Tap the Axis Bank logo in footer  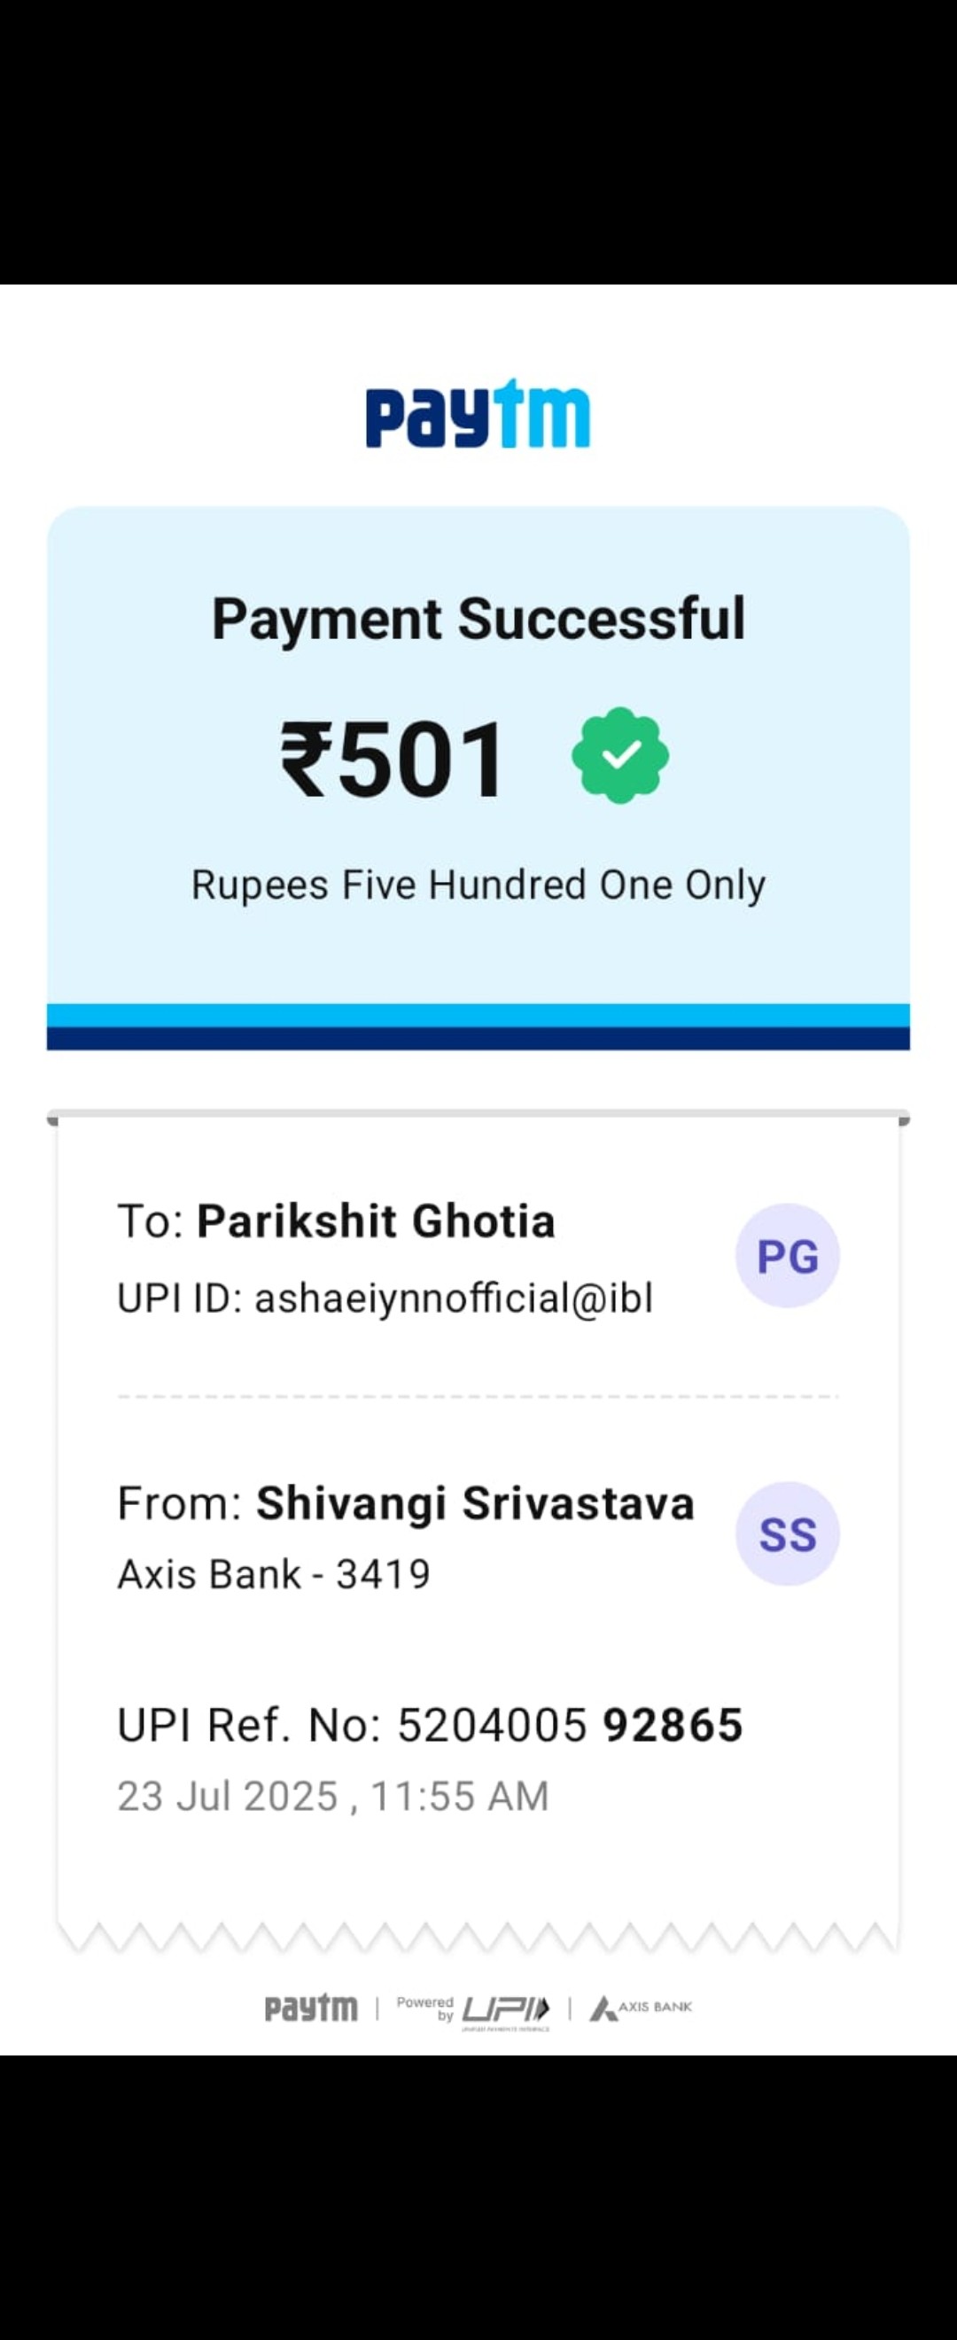point(641,2008)
